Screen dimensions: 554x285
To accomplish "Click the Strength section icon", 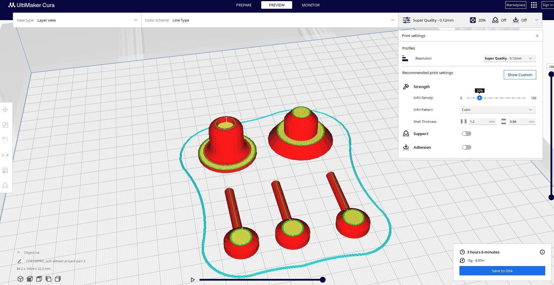I will coord(406,87).
